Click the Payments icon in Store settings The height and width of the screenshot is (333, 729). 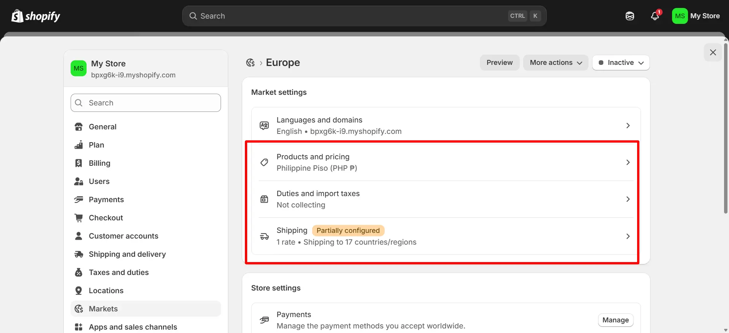(x=264, y=320)
